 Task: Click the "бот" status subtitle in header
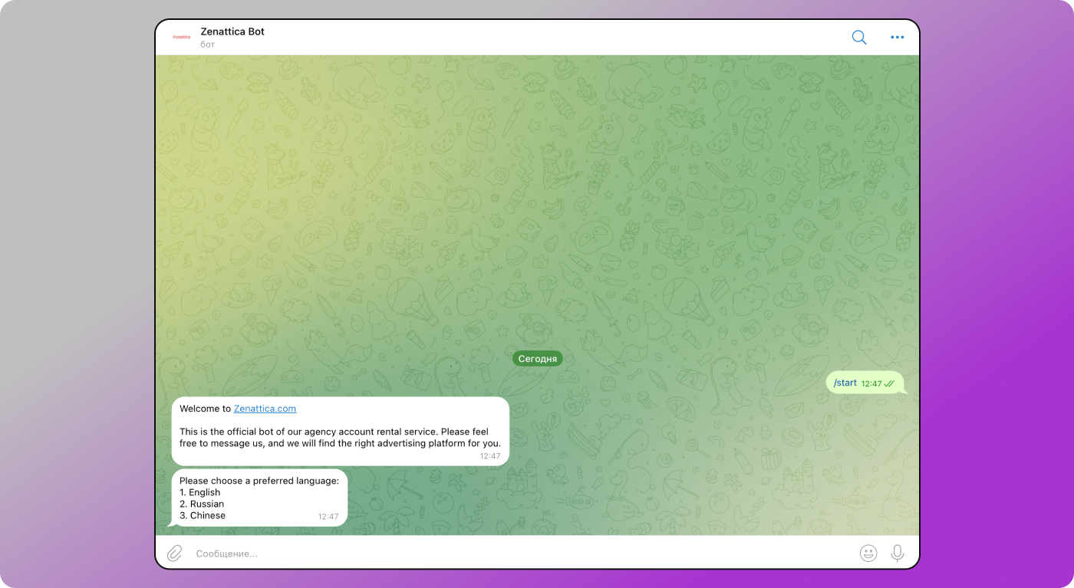coord(208,44)
